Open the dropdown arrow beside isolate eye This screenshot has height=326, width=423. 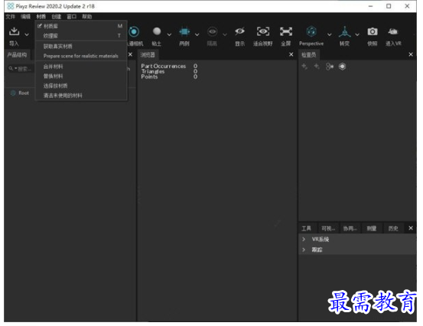click(225, 34)
